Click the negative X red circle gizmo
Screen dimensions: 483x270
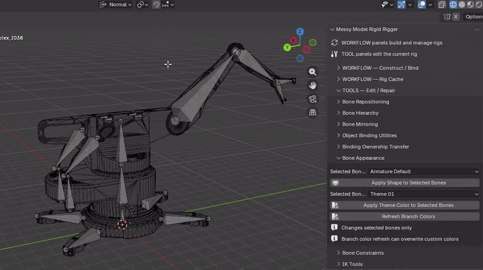[x=307, y=50]
